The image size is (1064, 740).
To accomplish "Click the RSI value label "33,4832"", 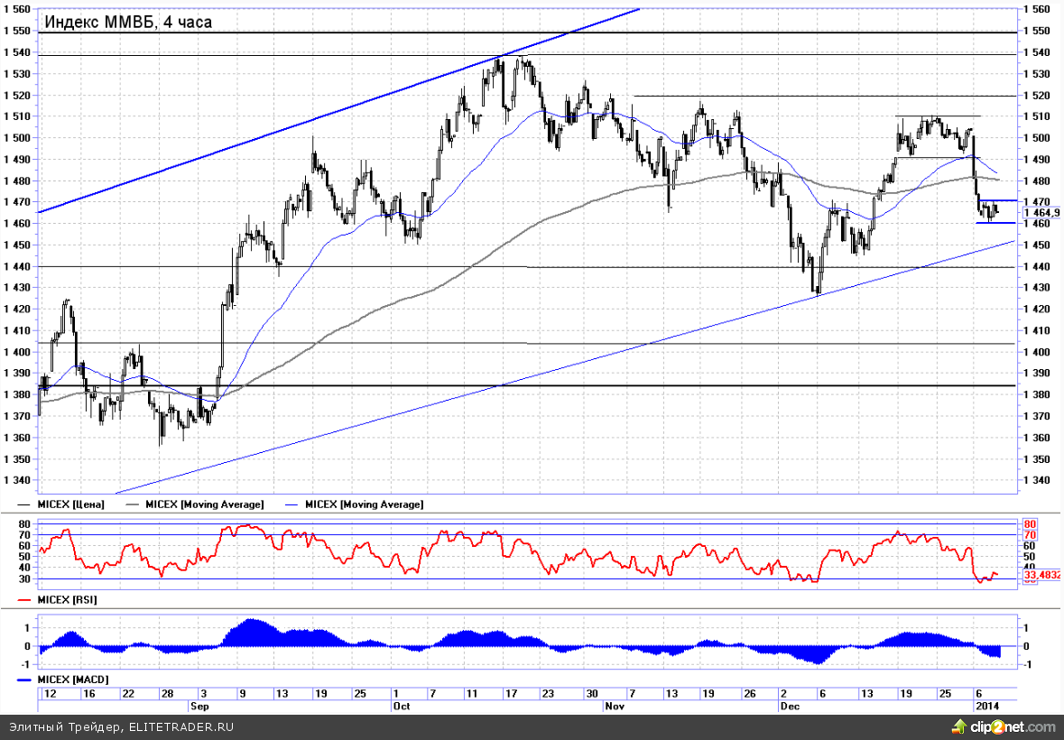I will (1041, 575).
